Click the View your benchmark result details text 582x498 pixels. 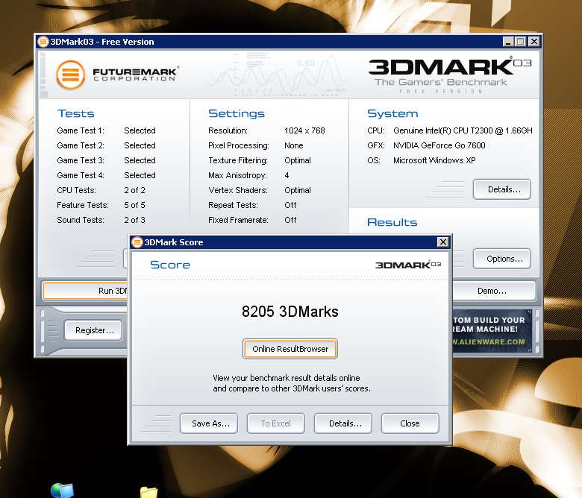pos(291,383)
